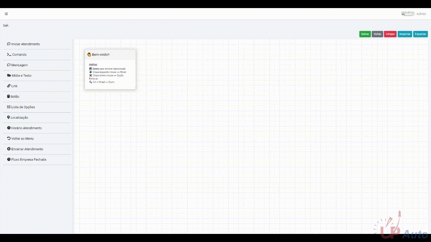
Task: Click the Lista de Opções list icon
Action: click(9, 107)
